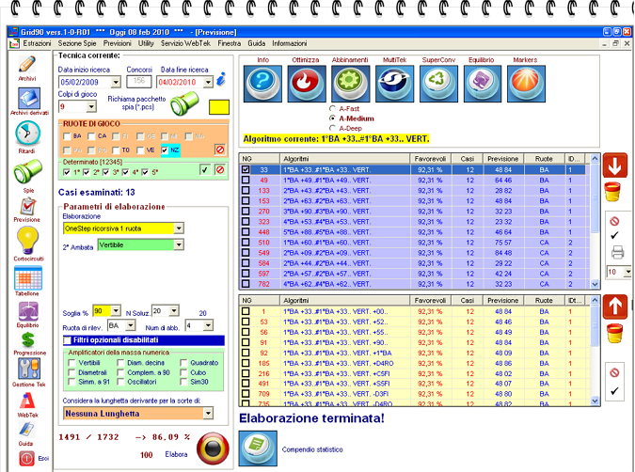Open the 2ª Ambata Vertibile dropdown
The height and width of the screenshot is (472, 635).
(179, 244)
